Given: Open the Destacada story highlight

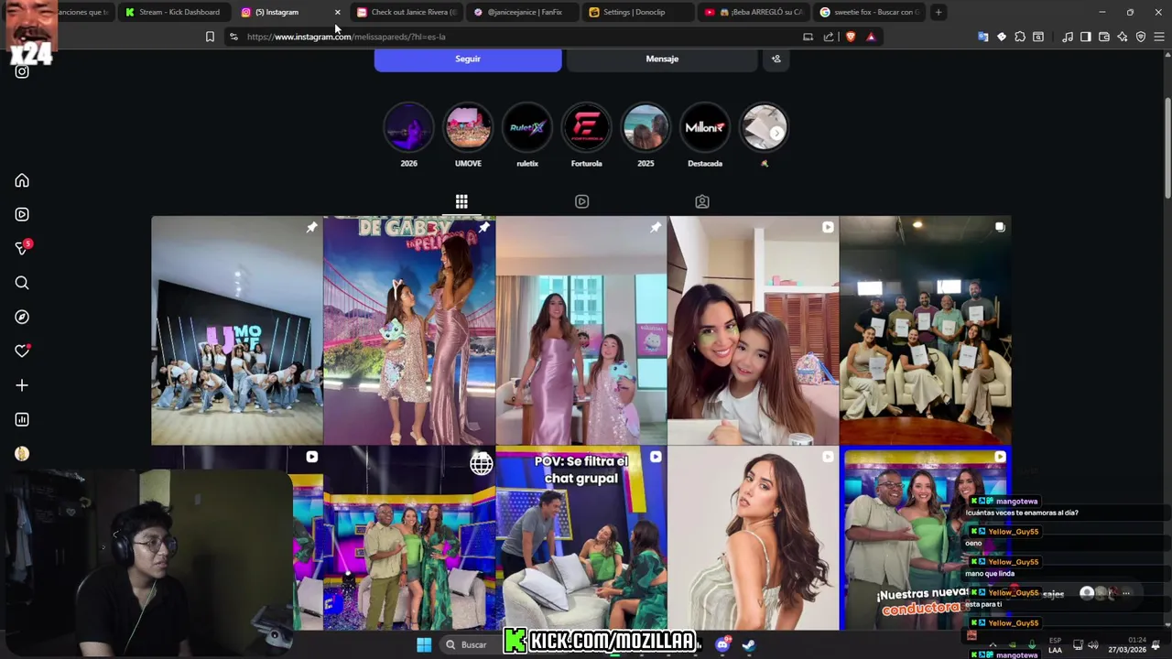Looking at the screenshot, I should coord(705,128).
